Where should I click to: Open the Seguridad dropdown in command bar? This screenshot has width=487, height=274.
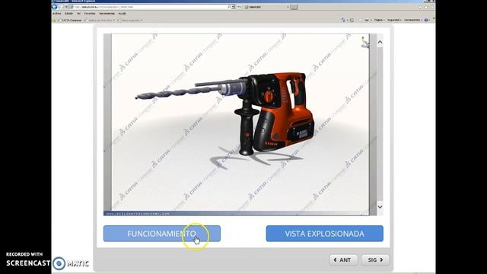(394, 20)
